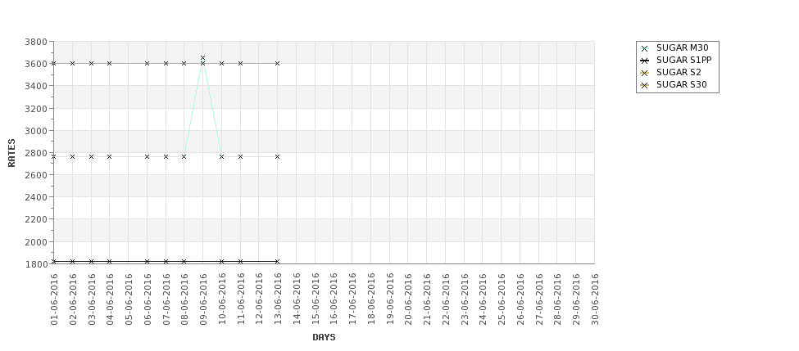799x351 pixels.
Task: Click the 12-06-2016 date label
Action: [259, 299]
